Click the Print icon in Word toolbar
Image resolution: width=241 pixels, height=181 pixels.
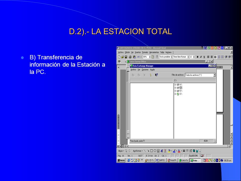(x=130, y=57)
